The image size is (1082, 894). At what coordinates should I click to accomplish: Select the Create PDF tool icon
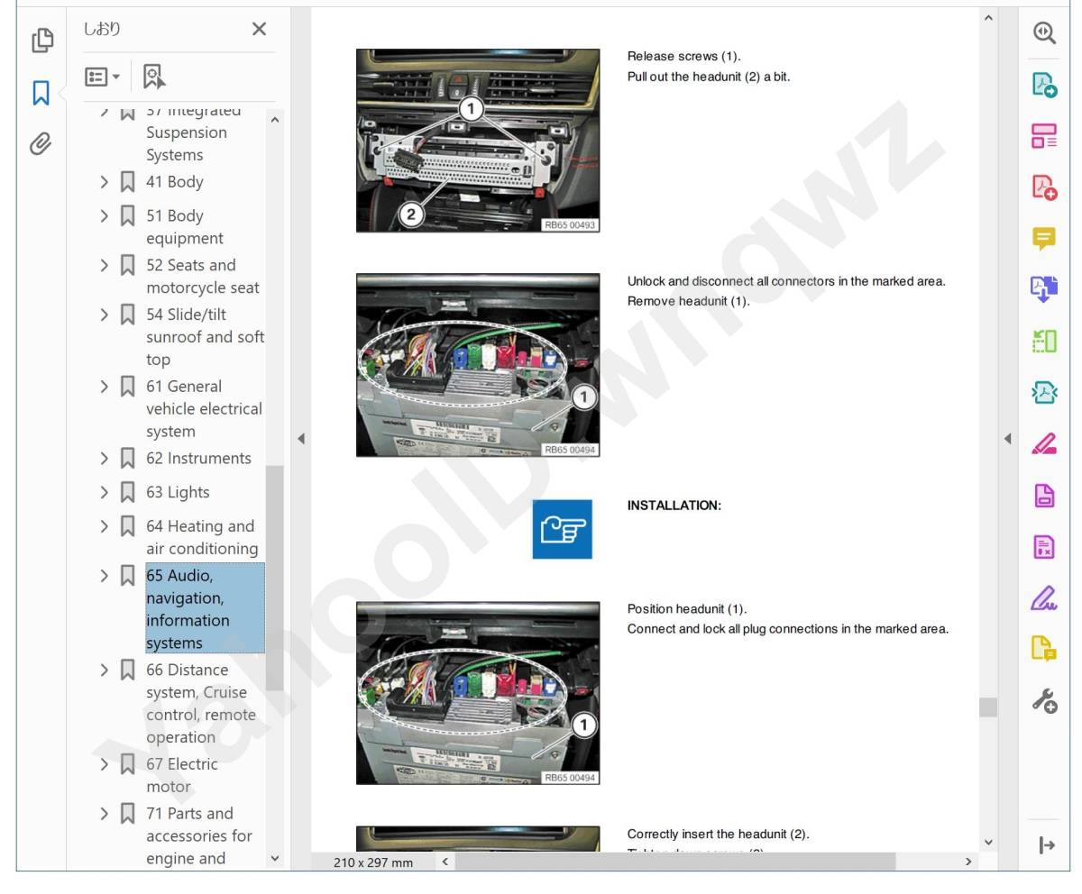1044,187
